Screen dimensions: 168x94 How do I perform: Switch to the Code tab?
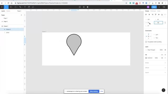click(159, 11)
